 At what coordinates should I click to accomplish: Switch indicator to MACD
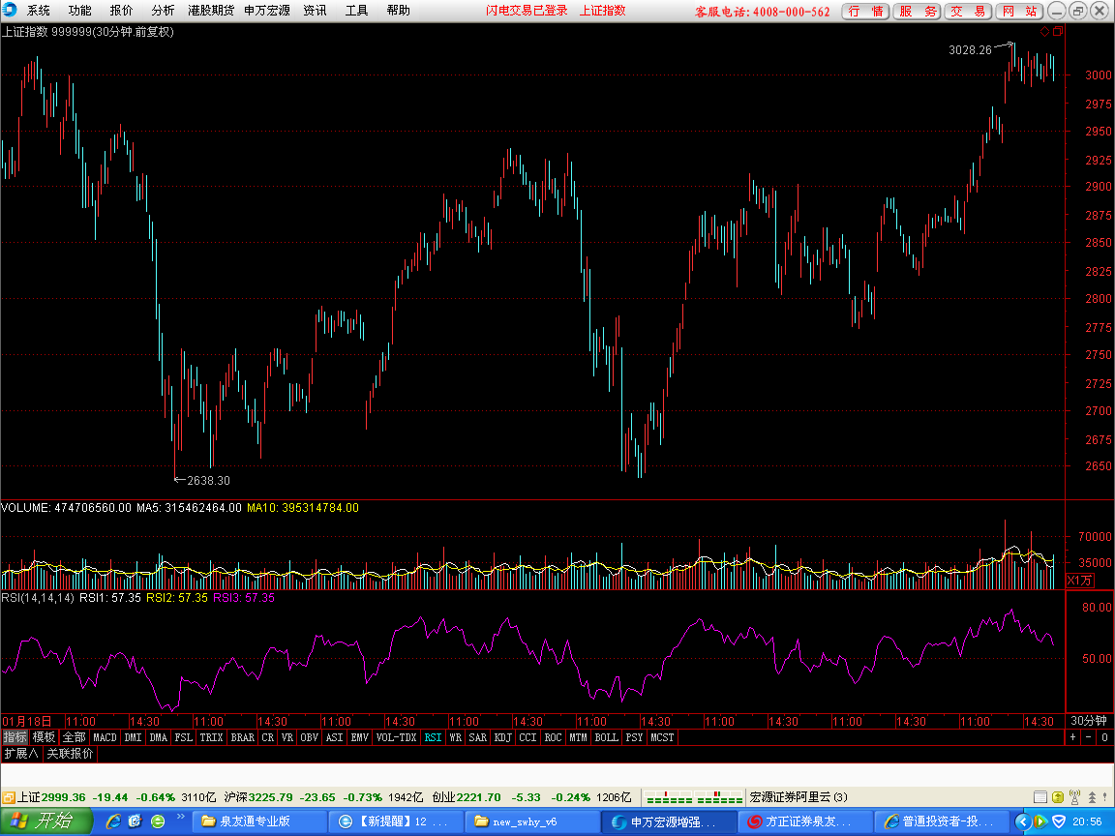click(x=105, y=737)
